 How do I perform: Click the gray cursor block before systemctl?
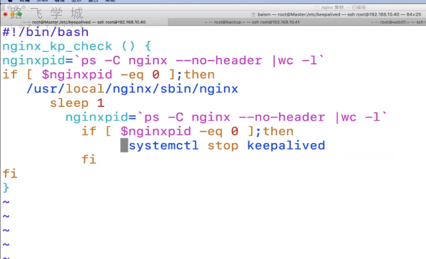click(124, 145)
